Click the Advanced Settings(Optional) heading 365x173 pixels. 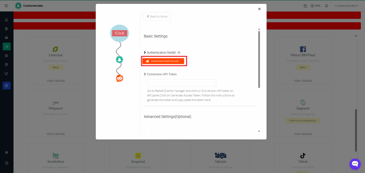(168, 117)
